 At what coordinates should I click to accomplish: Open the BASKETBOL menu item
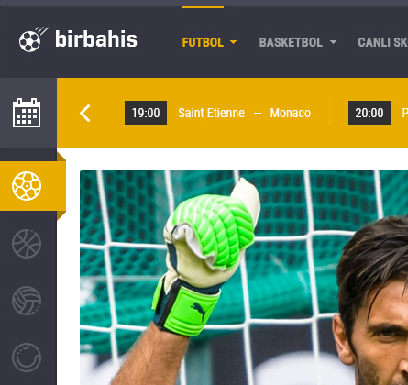(x=291, y=42)
